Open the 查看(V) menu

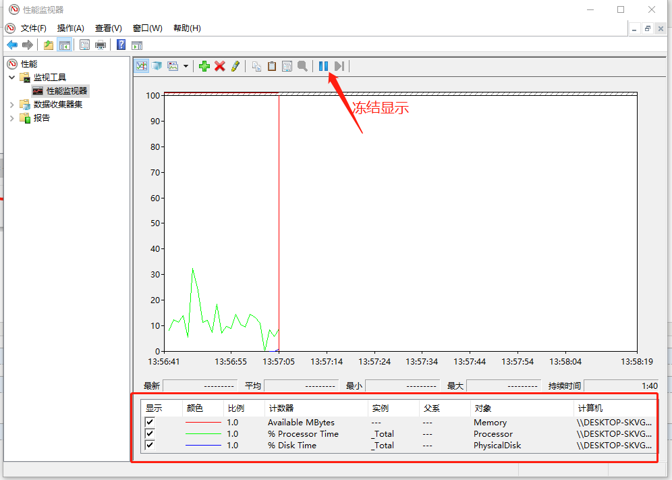[x=109, y=28]
